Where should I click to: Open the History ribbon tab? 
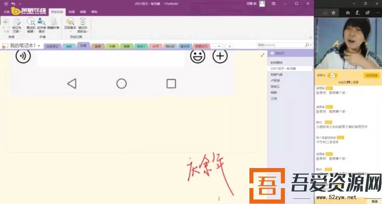point(58,12)
